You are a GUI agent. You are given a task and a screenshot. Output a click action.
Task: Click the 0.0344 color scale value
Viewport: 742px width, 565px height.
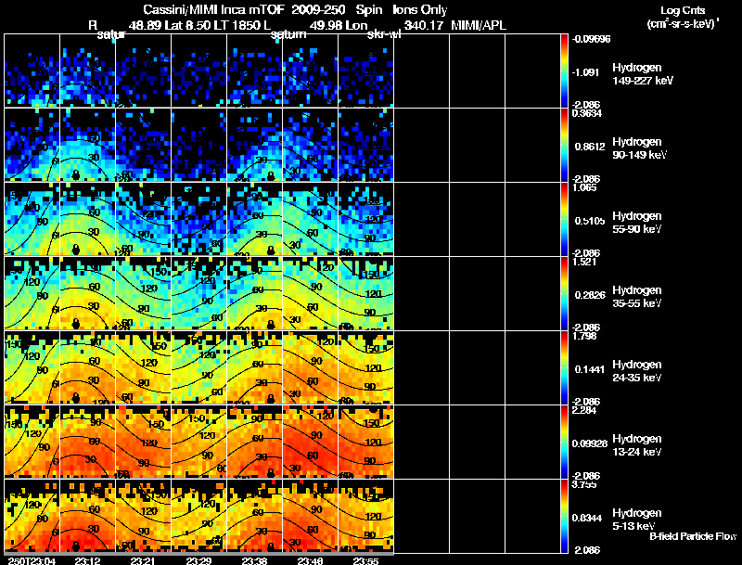pyautogui.click(x=587, y=518)
